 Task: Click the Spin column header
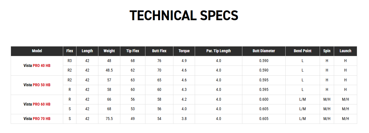tap(327, 51)
